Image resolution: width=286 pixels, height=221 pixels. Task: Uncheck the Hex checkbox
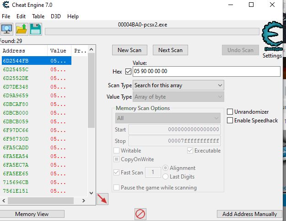[x=128, y=72]
